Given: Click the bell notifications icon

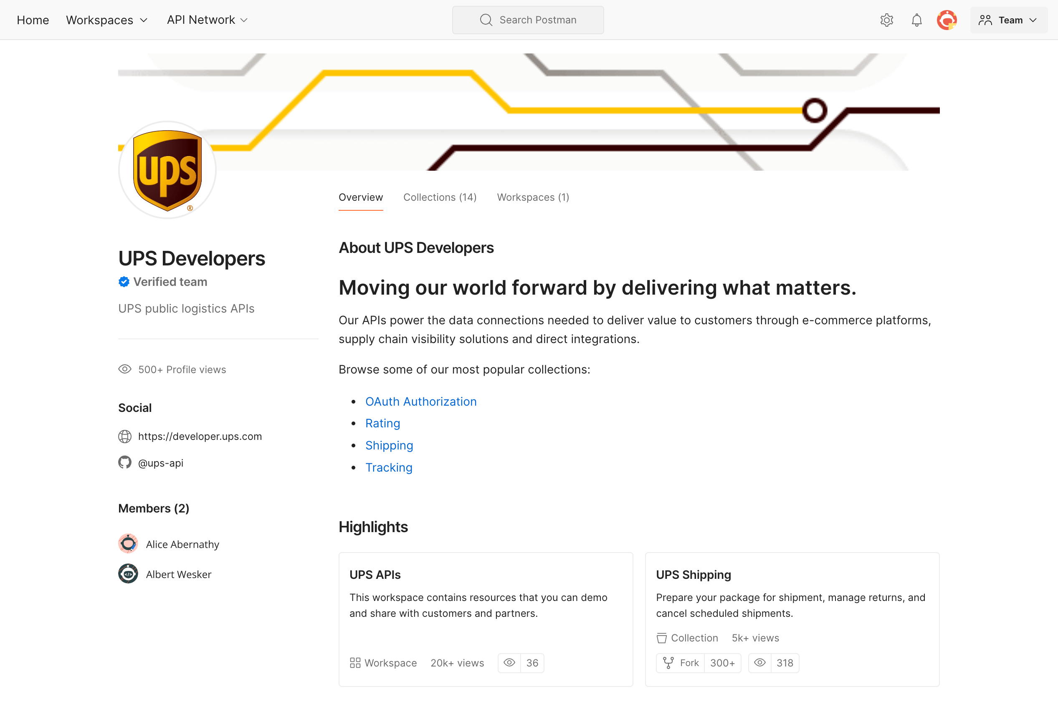Looking at the screenshot, I should point(916,19).
